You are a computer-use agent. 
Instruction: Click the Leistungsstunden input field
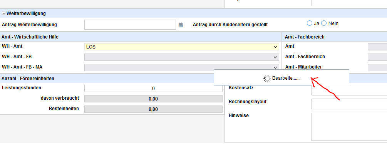tap(153, 89)
